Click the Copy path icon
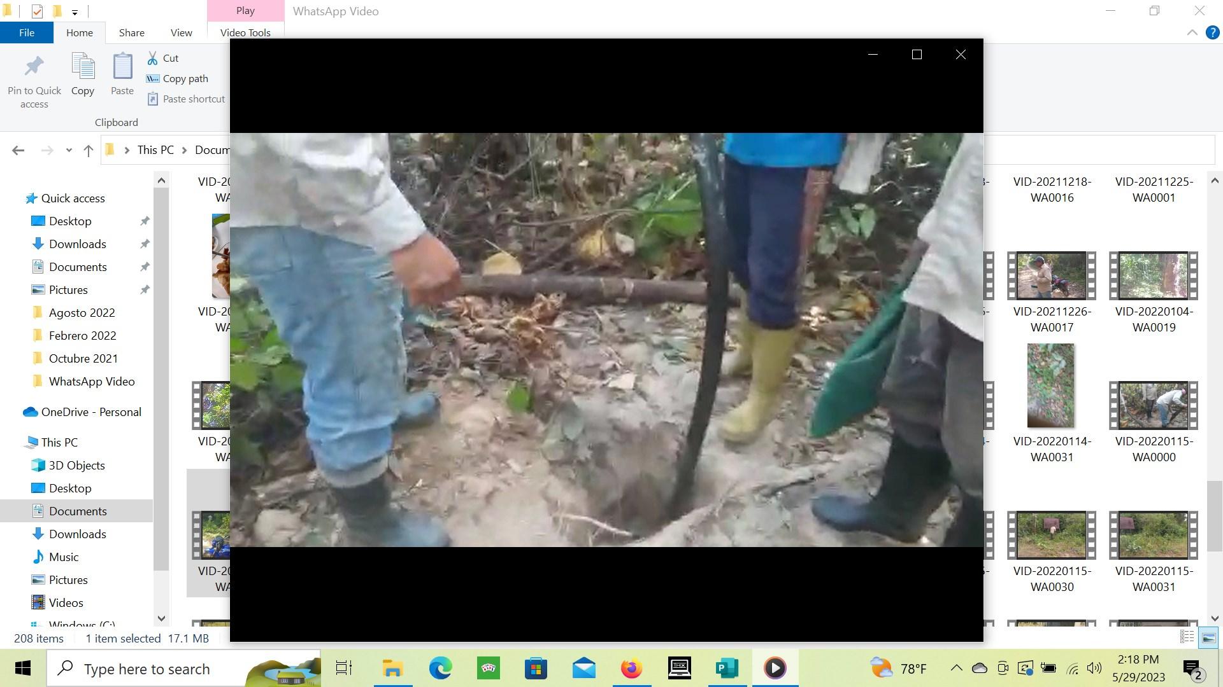This screenshot has width=1223, height=687. point(153,79)
